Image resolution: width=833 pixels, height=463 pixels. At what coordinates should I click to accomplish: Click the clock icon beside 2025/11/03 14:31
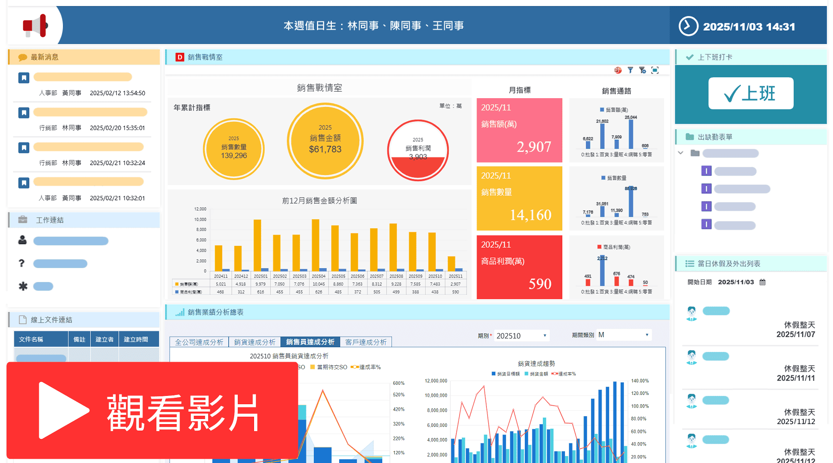688,26
